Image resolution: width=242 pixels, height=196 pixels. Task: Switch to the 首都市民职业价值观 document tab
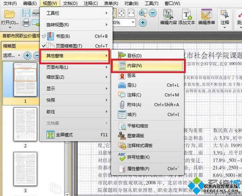[x=21, y=36]
